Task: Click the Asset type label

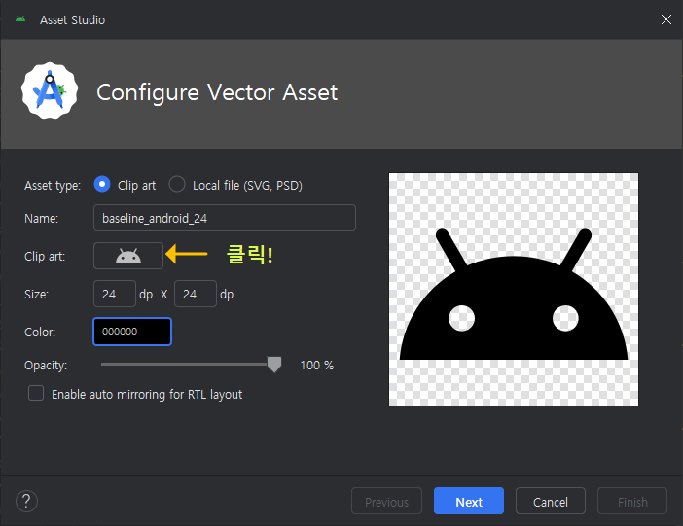Action: (53, 186)
